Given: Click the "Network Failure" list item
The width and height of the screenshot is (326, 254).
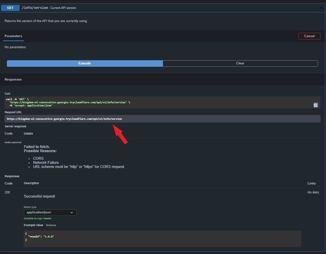Looking at the screenshot, I should point(46,162).
